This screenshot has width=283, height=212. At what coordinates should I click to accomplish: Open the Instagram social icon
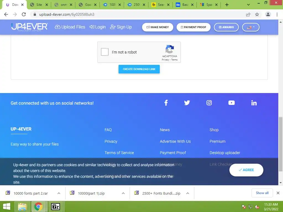[209, 103]
